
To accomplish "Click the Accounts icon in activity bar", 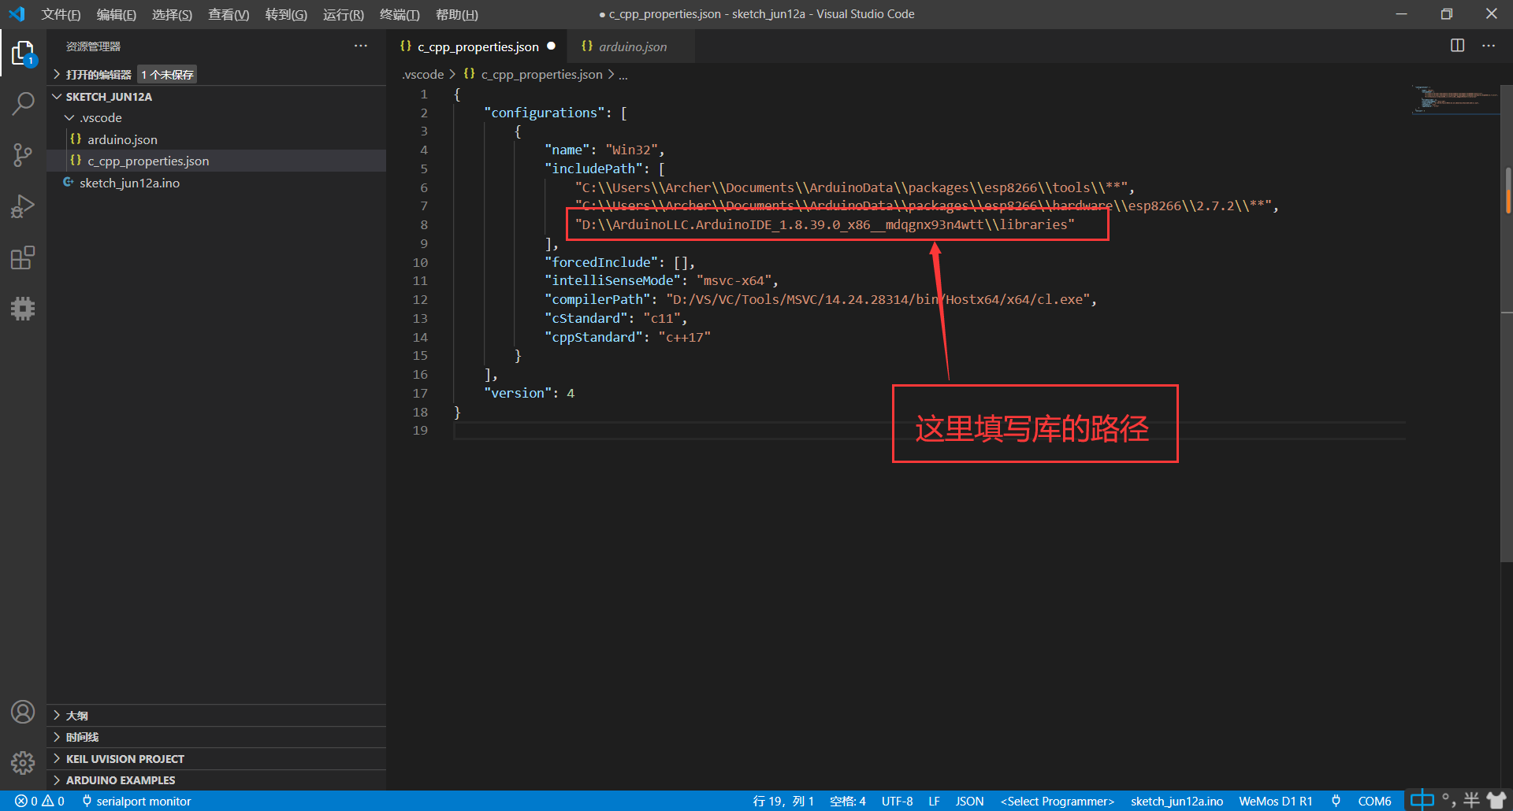I will point(24,711).
